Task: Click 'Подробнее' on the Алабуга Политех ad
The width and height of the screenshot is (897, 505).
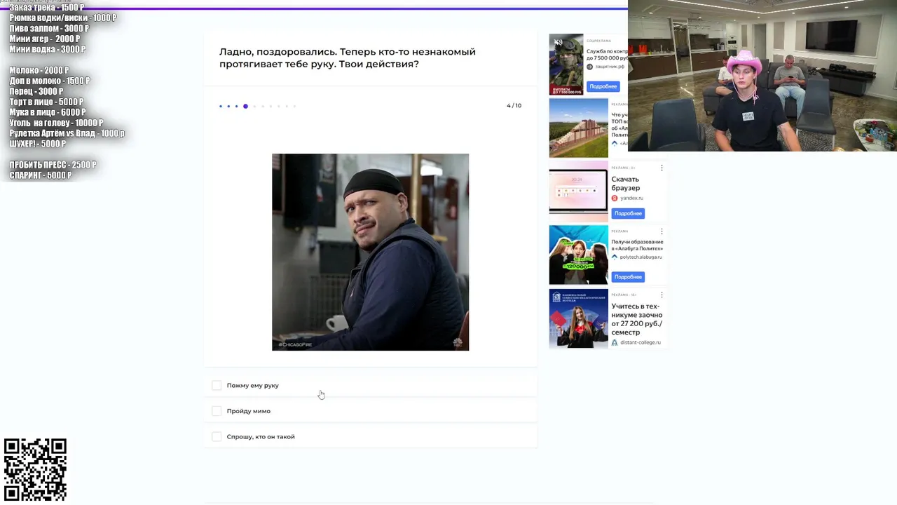Action: click(x=628, y=276)
